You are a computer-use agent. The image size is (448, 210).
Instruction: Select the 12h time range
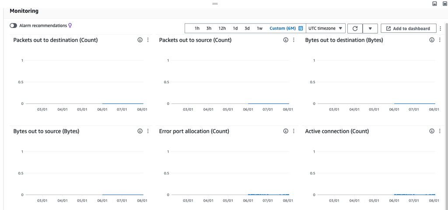pyautogui.click(x=222, y=28)
